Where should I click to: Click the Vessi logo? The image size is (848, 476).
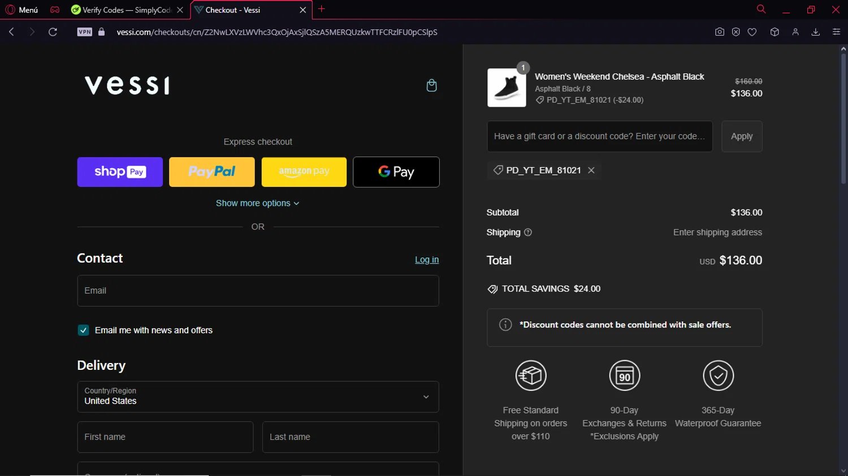click(127, 85)
